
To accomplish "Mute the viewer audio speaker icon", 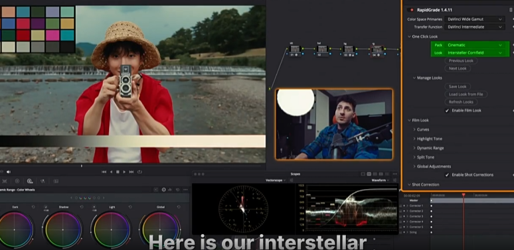I will coord(9,172).
